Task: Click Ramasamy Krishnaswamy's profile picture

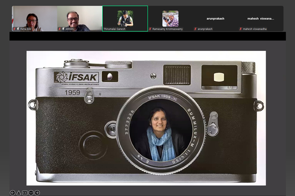Action: tap(170, 19)
